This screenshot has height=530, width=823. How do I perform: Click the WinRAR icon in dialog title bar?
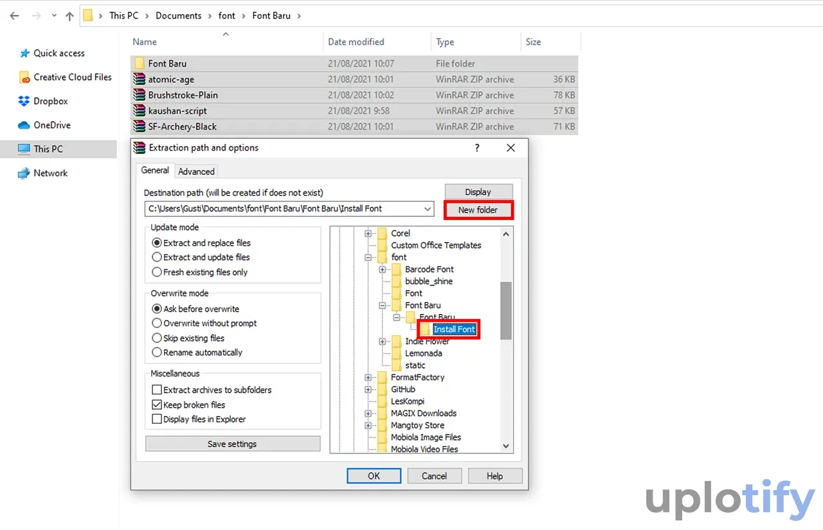coord(140,147)
